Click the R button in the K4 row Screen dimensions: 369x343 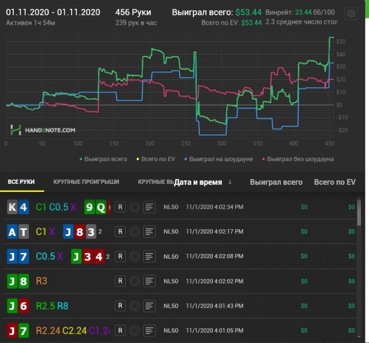120,207
